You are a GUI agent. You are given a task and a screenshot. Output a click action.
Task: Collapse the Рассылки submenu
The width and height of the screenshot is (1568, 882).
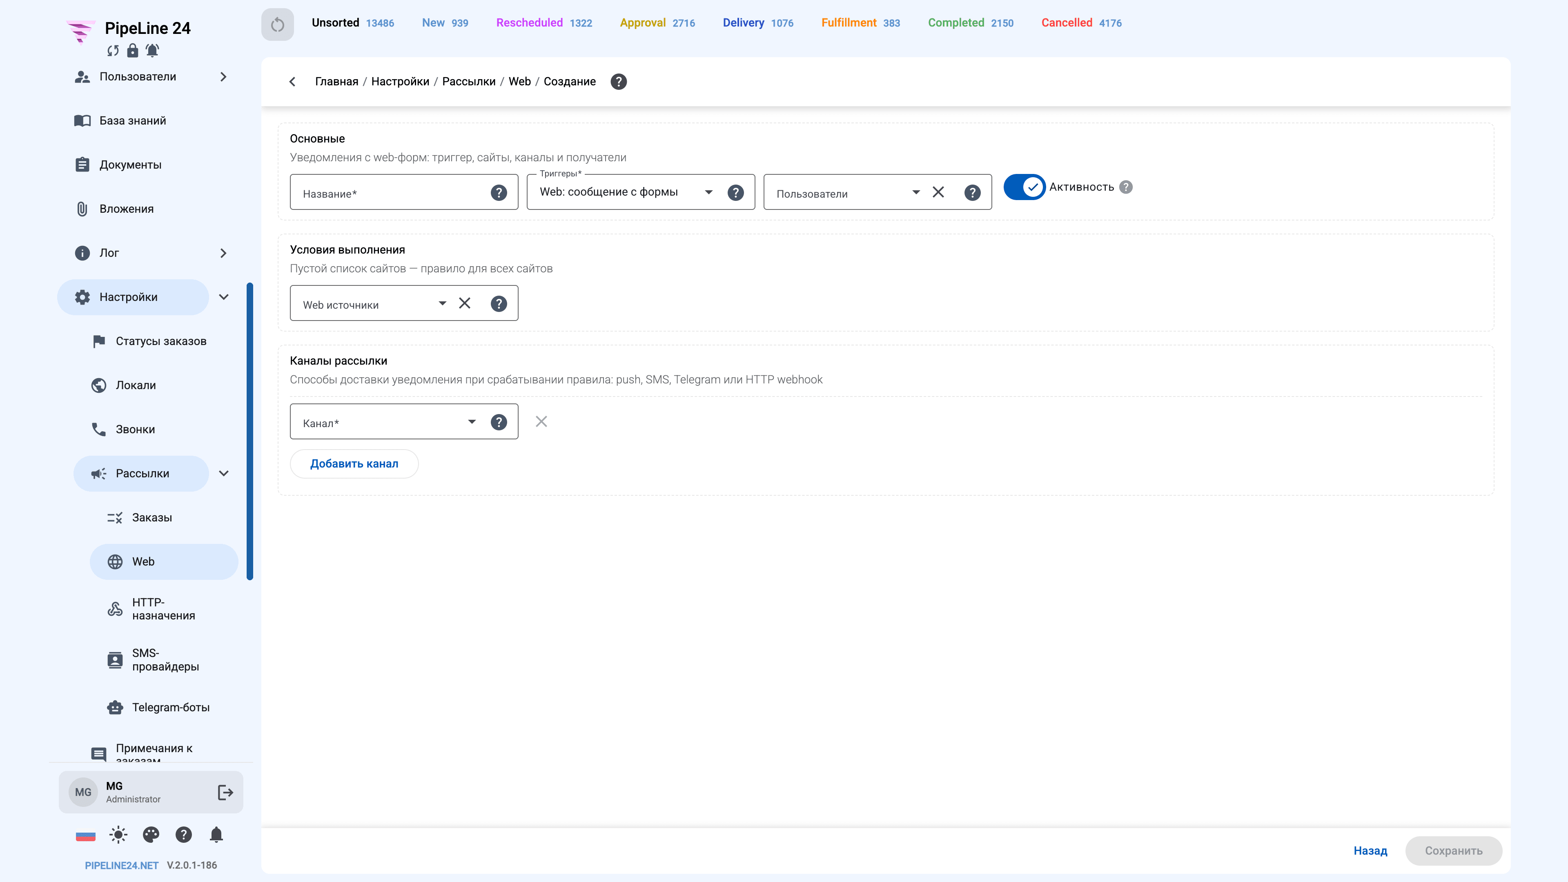[223, 474]
